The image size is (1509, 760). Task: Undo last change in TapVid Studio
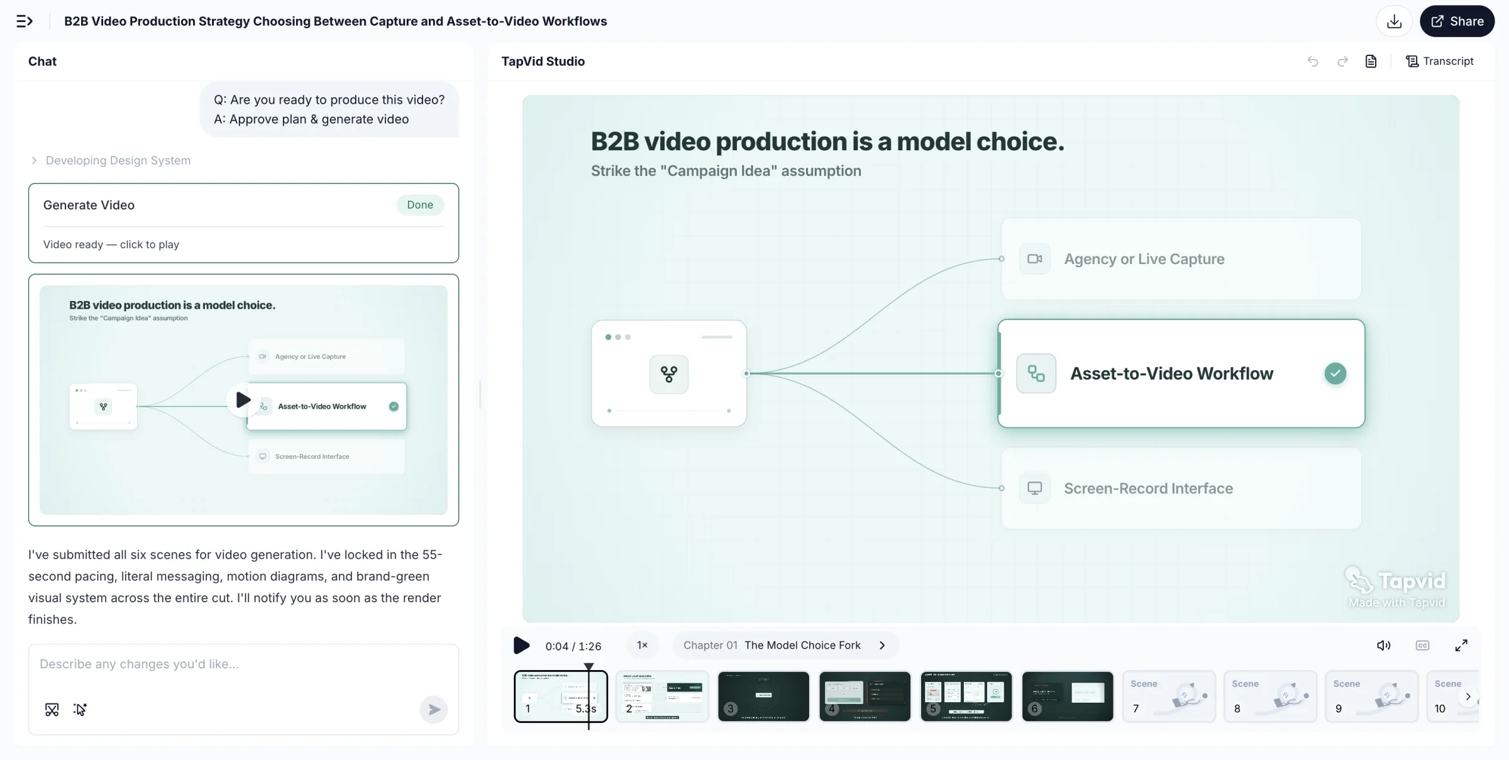coord(1313,61)
